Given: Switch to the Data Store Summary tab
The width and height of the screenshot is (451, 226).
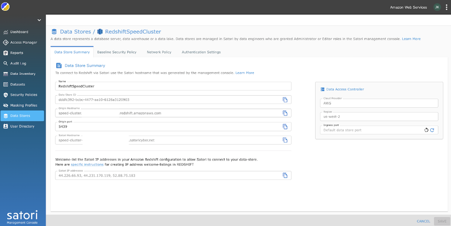Looking at the screenshot, I should tap(72, 52).
